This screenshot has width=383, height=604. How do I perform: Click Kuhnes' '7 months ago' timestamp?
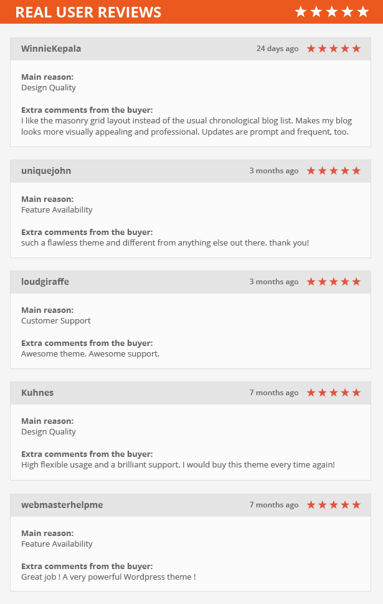(x=273, y=393)
